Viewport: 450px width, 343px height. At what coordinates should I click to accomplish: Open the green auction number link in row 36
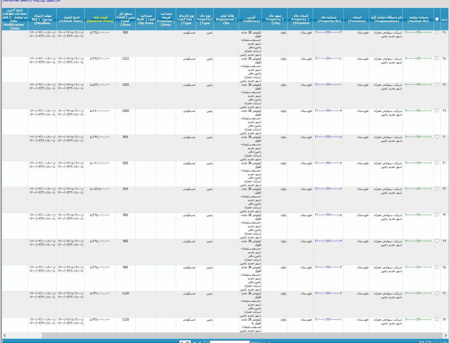[x=418, y=293]
